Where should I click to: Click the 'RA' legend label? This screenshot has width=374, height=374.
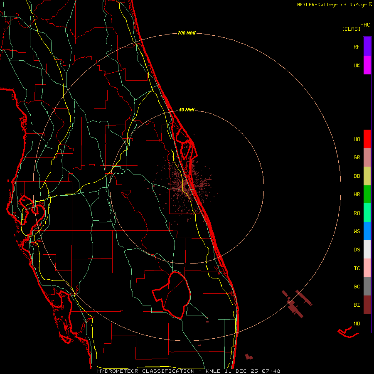(x=357, y=213)
